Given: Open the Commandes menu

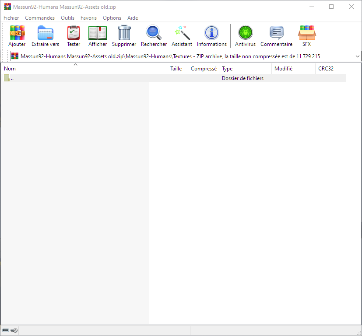Looking at the screenshot, I should pos(40,18).
